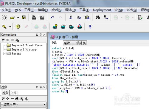Screen dimensions: 149x109
Task: Select the 文件 tab in objects panel
Action: (13, 93)
